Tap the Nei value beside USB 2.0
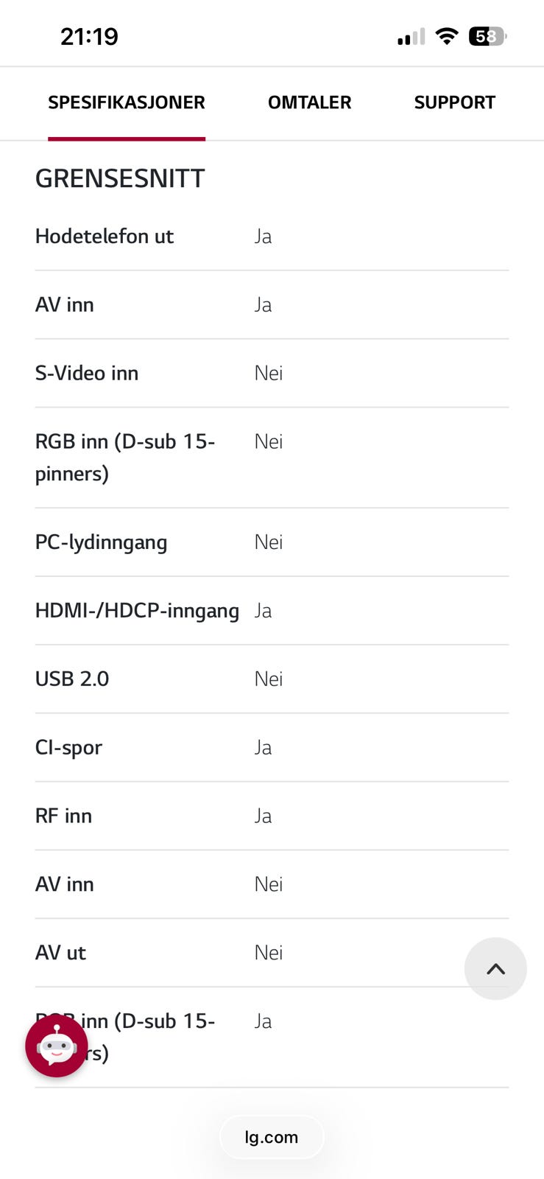This screenshot has width=544, height=1179. click(x=269, y=679)
